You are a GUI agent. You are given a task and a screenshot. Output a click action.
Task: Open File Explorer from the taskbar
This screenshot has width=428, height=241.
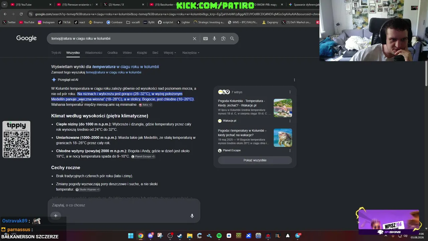(x=190, y=236)
